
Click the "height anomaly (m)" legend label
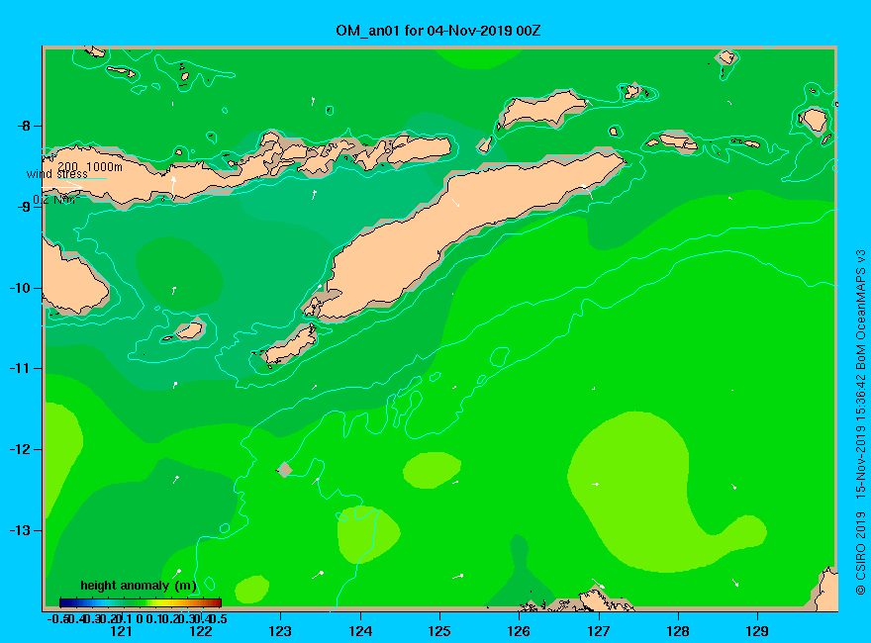[139, 586]
